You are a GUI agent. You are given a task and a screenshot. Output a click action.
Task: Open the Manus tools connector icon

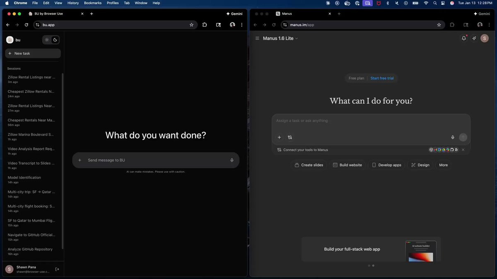pyautogui.click(x=290, y=137)
